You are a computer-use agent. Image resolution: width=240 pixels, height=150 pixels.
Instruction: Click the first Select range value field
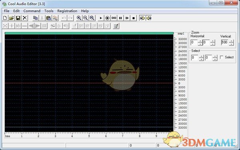tap(195, 58)
